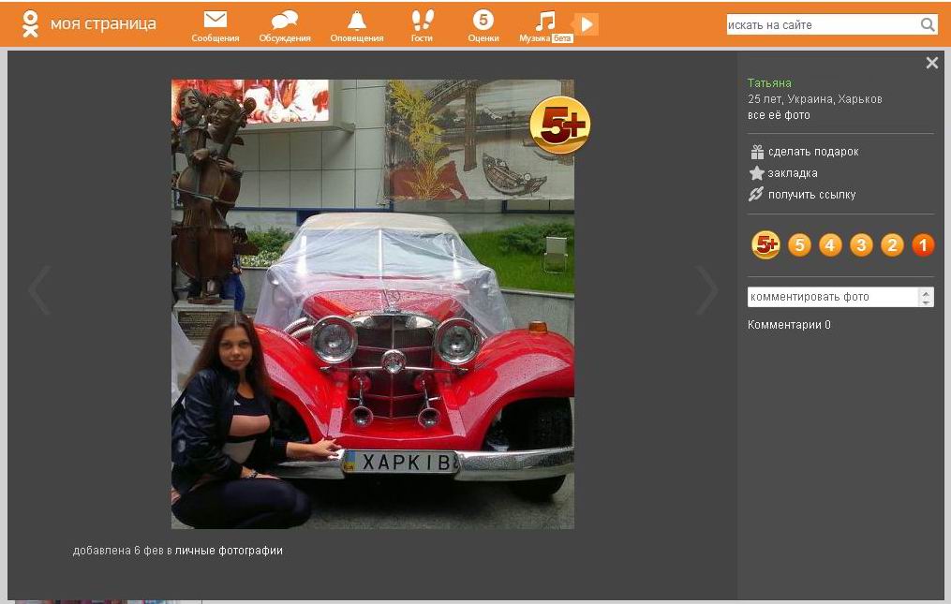Open Сообщения envelope icon
The height and width of the screenshot is (604, 951).
[x=215, y=20]
